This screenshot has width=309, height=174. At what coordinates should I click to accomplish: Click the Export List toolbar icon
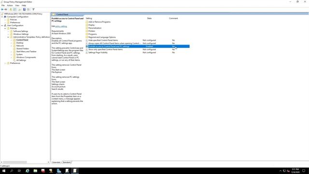tap(19, 10)
